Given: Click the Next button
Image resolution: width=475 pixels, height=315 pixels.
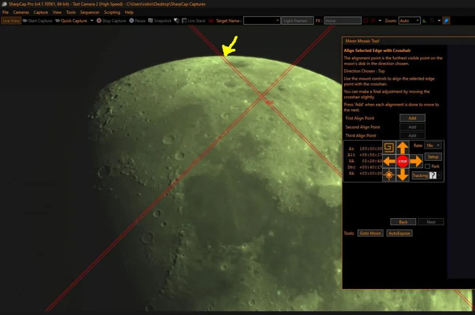Looking at the screenshot, I should [x=431, y=222].
